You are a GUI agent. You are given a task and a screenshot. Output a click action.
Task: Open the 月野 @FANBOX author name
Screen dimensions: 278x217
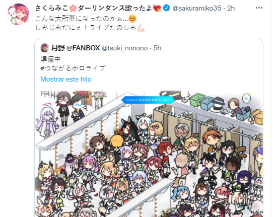click(x=76, y=48)
